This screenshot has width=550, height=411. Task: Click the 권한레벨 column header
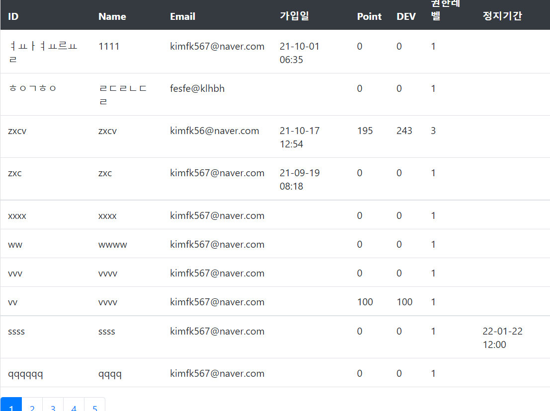[x=446, y=10]
